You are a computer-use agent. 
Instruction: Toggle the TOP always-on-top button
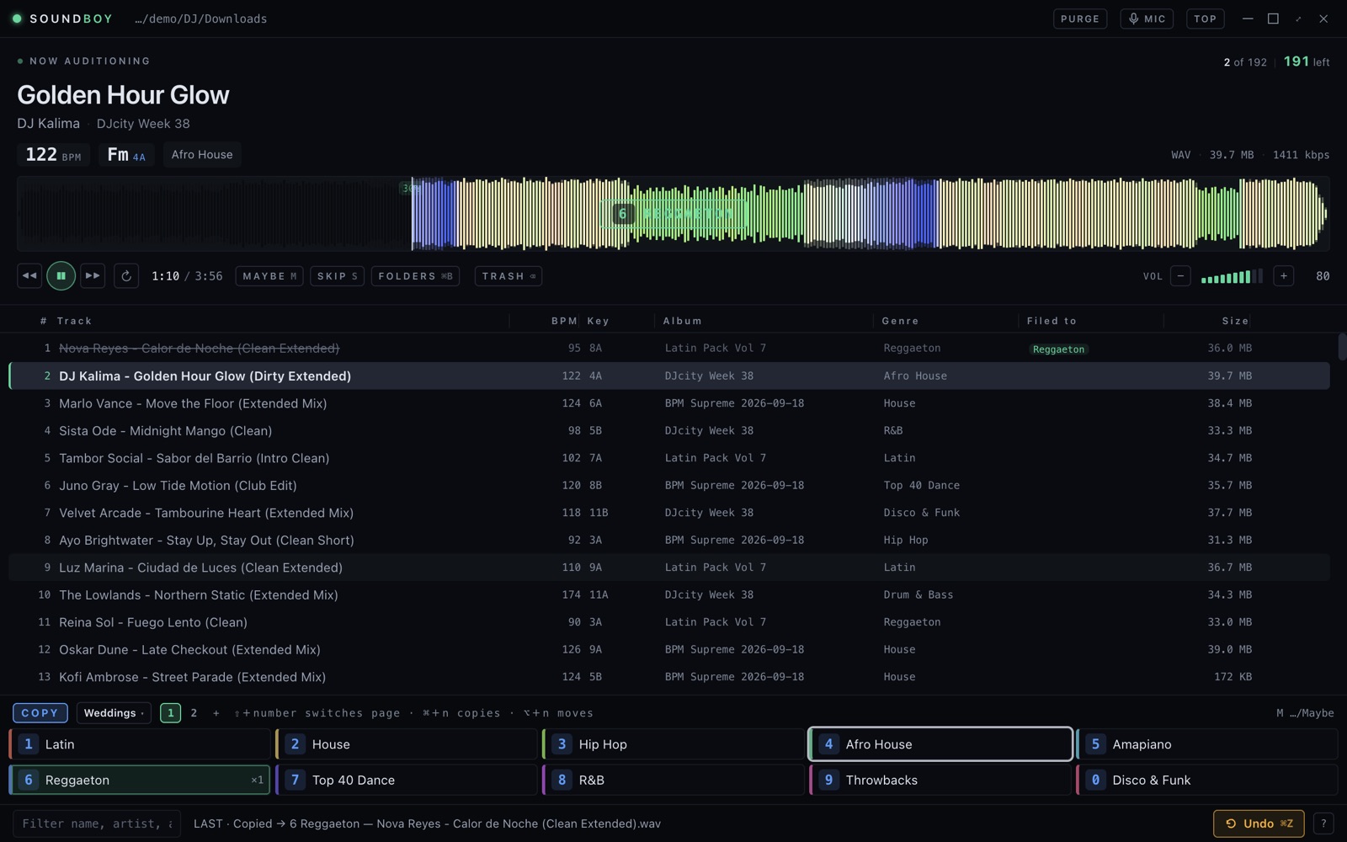pos(1205,19)
